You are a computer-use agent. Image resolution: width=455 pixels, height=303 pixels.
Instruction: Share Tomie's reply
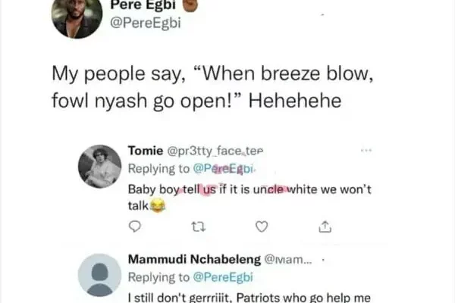pyautogui.click(x=324, y=226)
